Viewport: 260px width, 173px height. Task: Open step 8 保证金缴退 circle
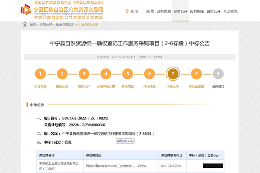tap(196, 74)
